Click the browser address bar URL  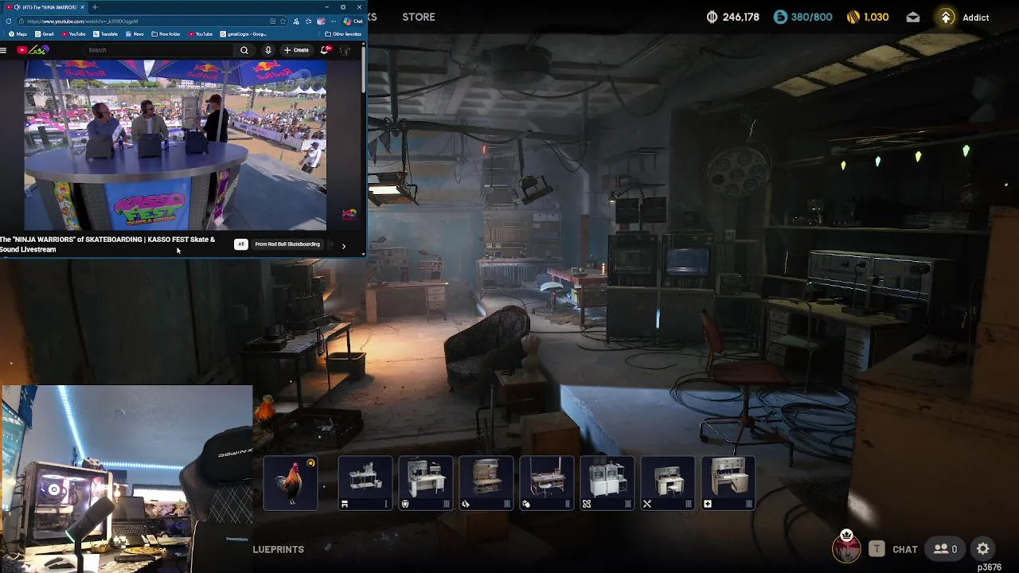pos(83,21)
